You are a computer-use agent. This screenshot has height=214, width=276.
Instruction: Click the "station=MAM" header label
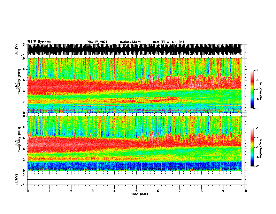coord(130,42)
